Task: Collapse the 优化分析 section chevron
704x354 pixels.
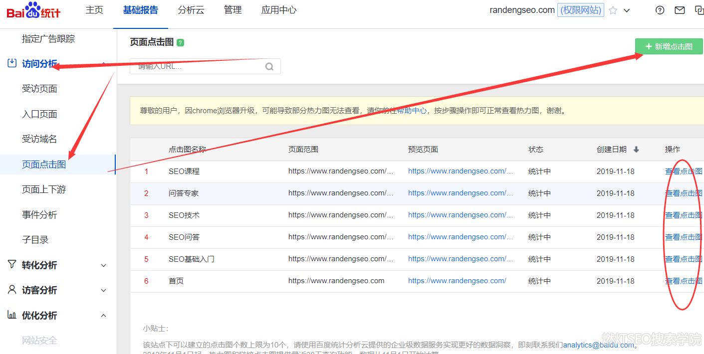Action: click(104, 316)
